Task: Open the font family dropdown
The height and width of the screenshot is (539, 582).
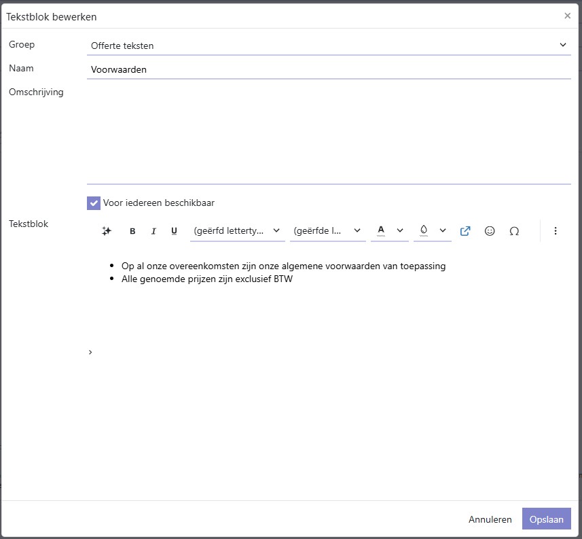Action: click(238, 231)
